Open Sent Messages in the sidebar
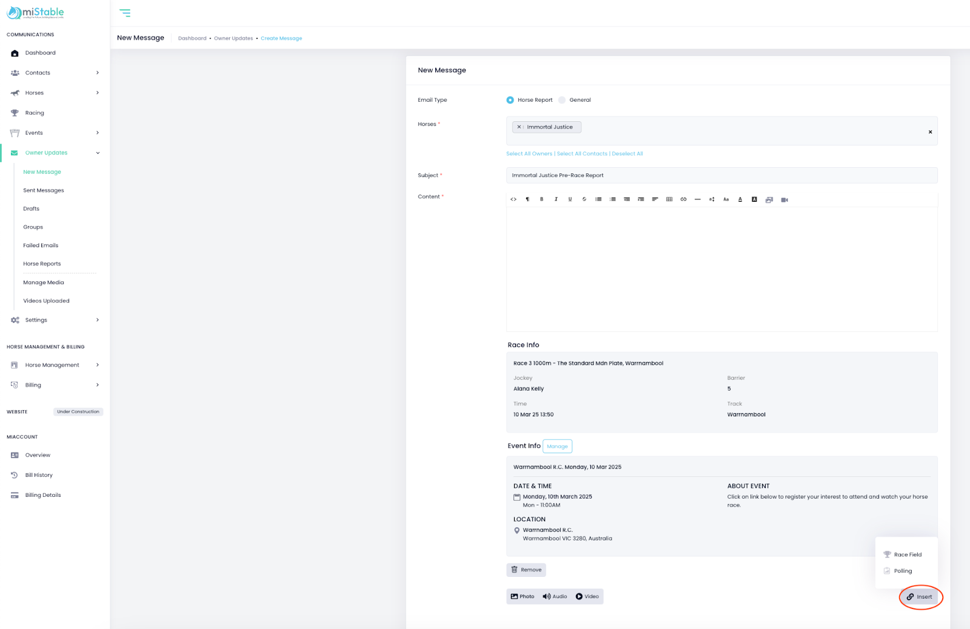 [44, 190]
